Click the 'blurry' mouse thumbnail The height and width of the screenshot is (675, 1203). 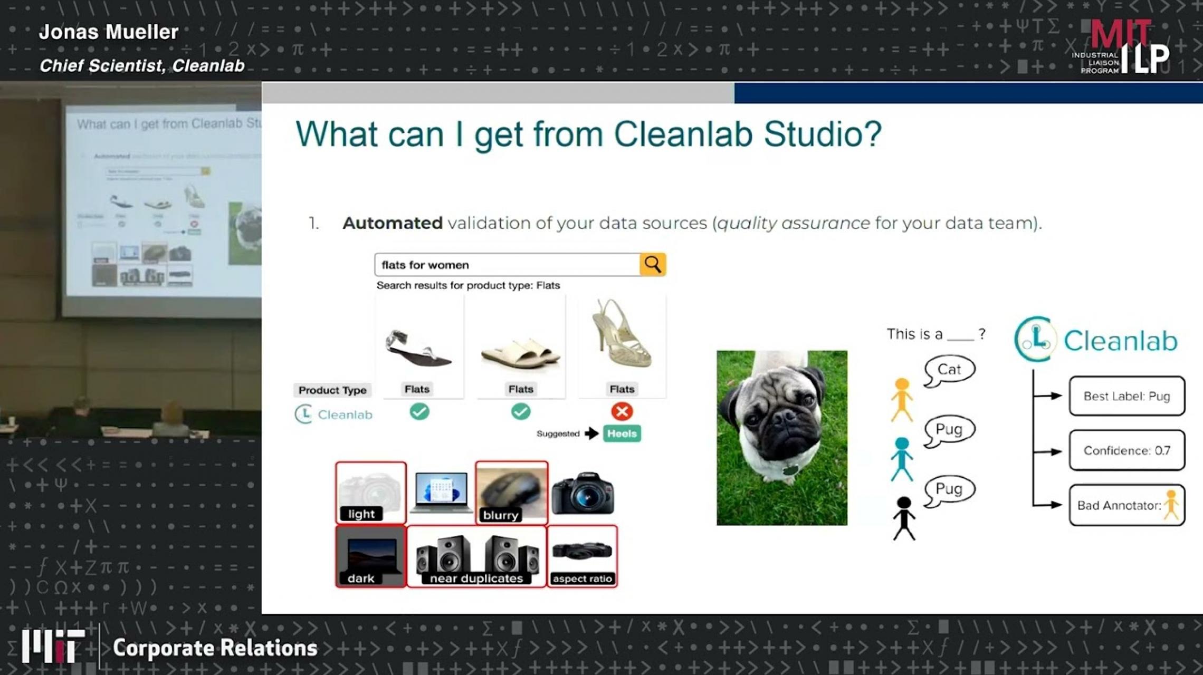pos(511,492)
